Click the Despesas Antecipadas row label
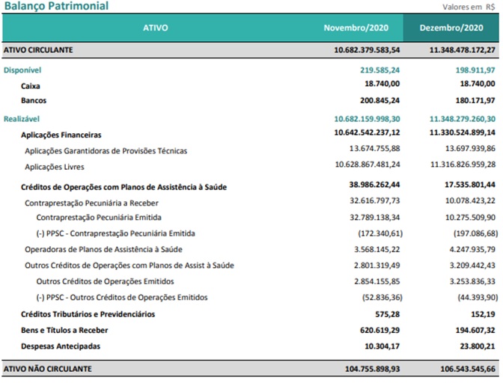This screenshot has width=503, height=383. click(x=61, y=346)
